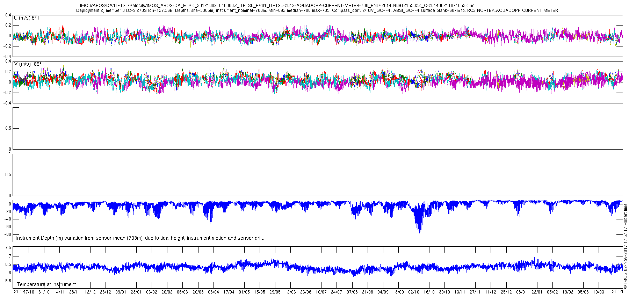Click the '02/10' date tick label
This screenshot has height=297, width=629.
(414, 292)
